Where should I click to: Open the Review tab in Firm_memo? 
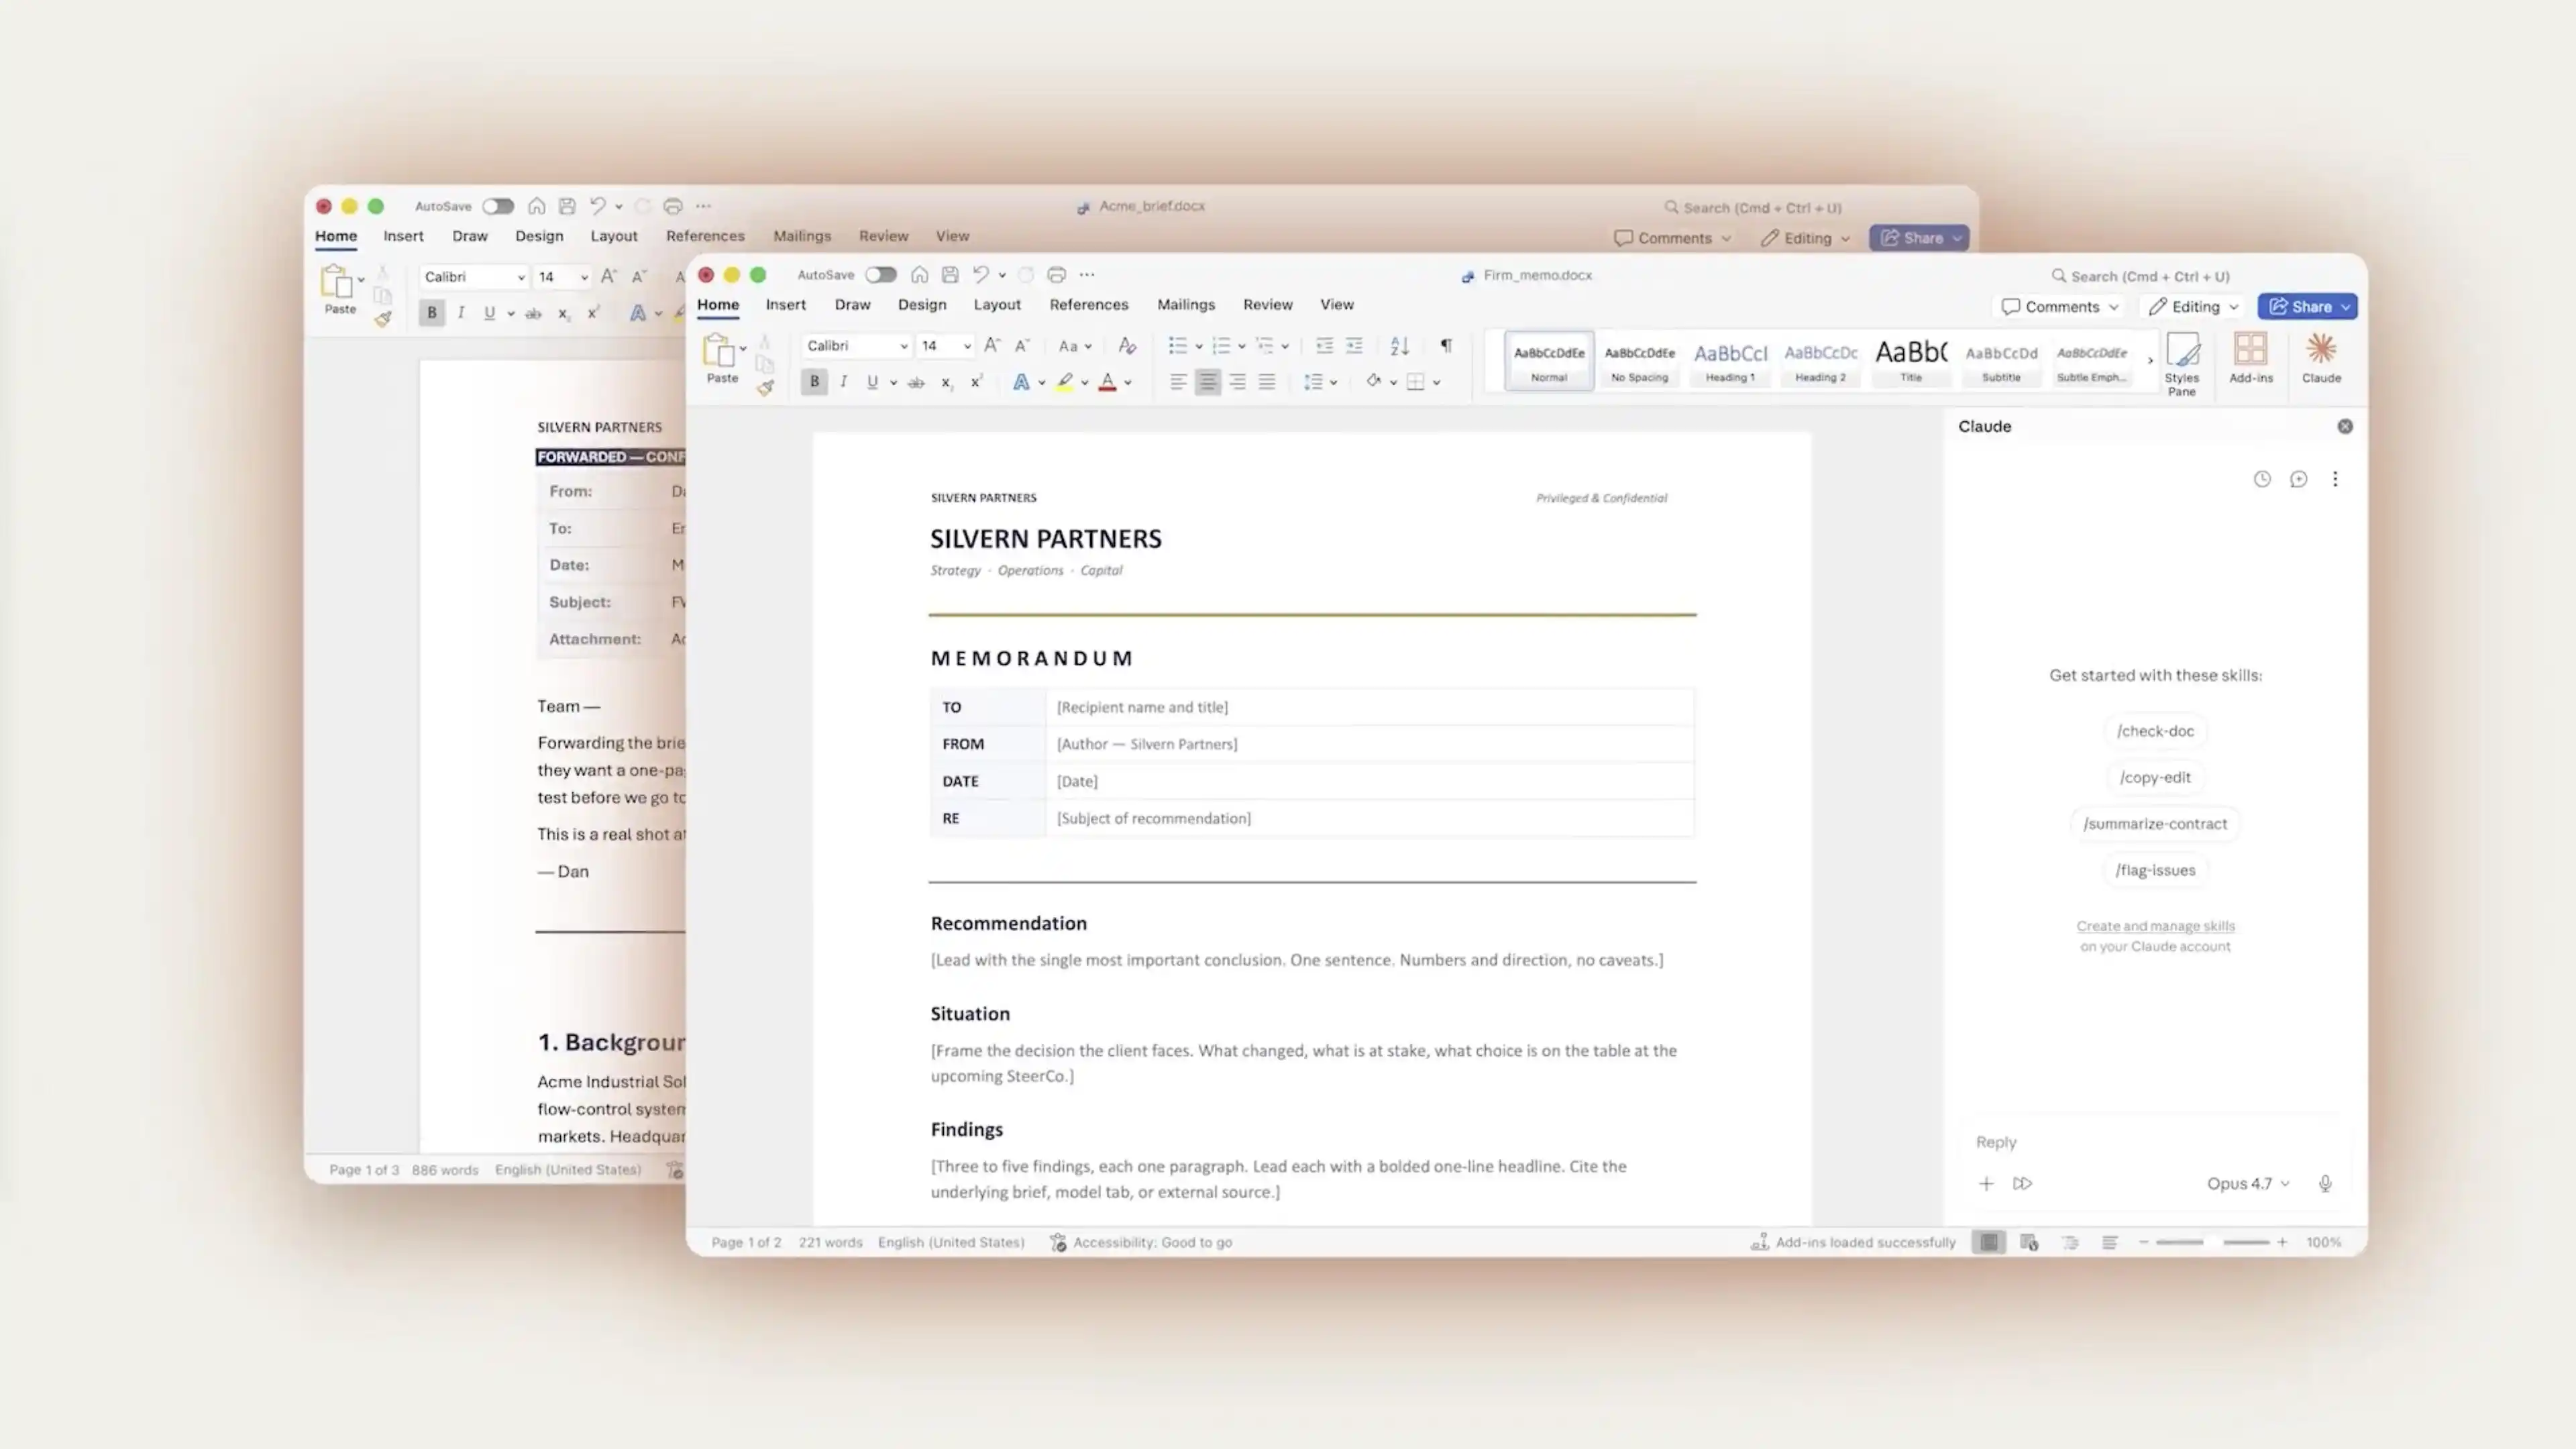point(1267,304)
